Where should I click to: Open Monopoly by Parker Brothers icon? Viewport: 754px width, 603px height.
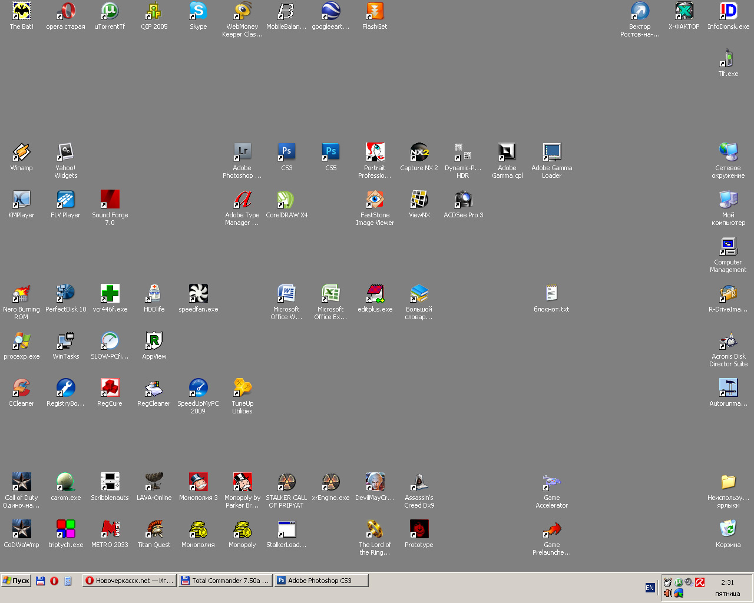[243, 482]
